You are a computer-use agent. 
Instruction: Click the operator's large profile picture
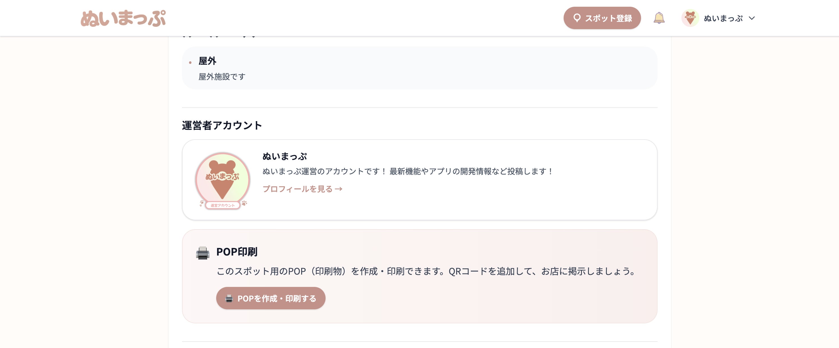tap(222, 178)
